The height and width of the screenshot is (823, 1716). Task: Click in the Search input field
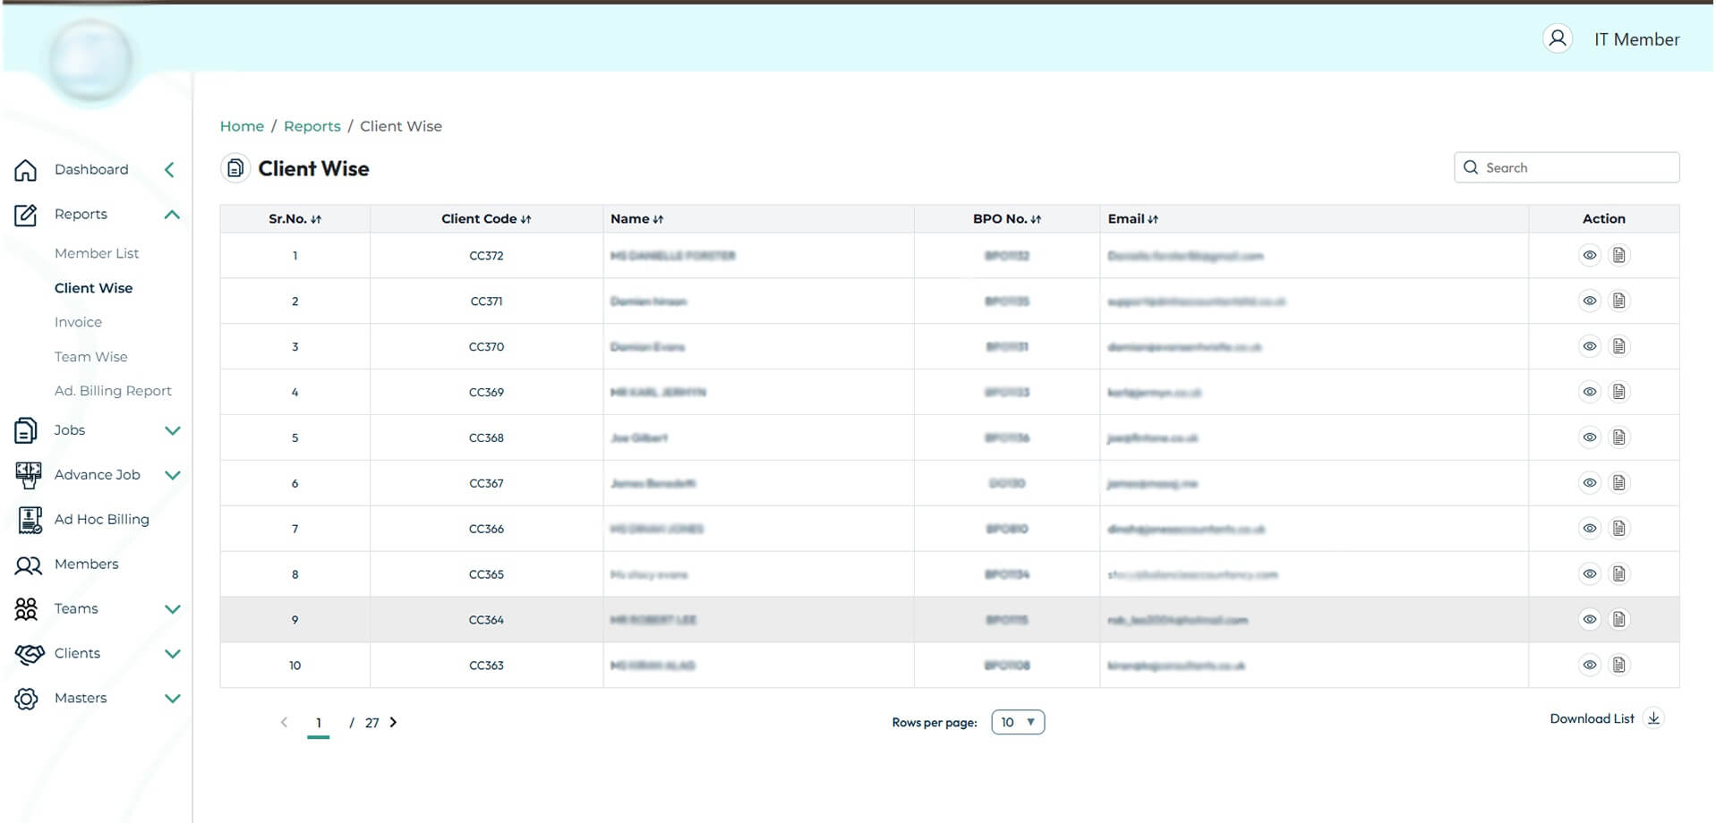point(1567,167)
